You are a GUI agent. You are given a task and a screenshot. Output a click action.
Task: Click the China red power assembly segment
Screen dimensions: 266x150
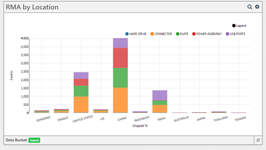121,58
